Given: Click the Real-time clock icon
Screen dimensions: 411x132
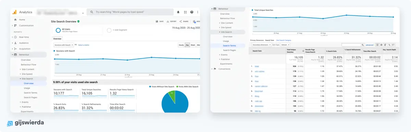Looking at the screenshot, I should pyautogui.click(x=15, y=37).
